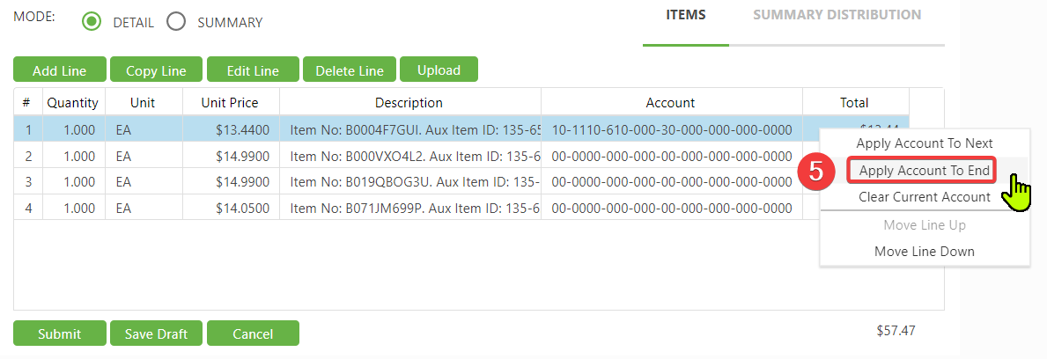
Task: Select Clear Current Account menu entry
Action: [x=924, y=197]
